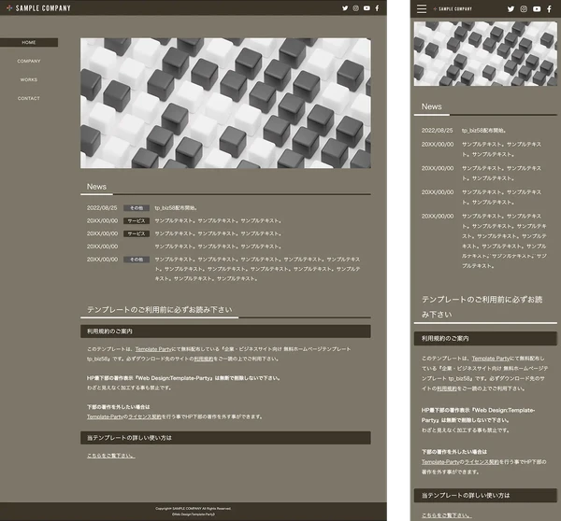Image resolution: width=561 pixels, height=521 pixels.
Task: Click the SAMPLE COMPANY logo in mobile header
Action: (452, 8)
